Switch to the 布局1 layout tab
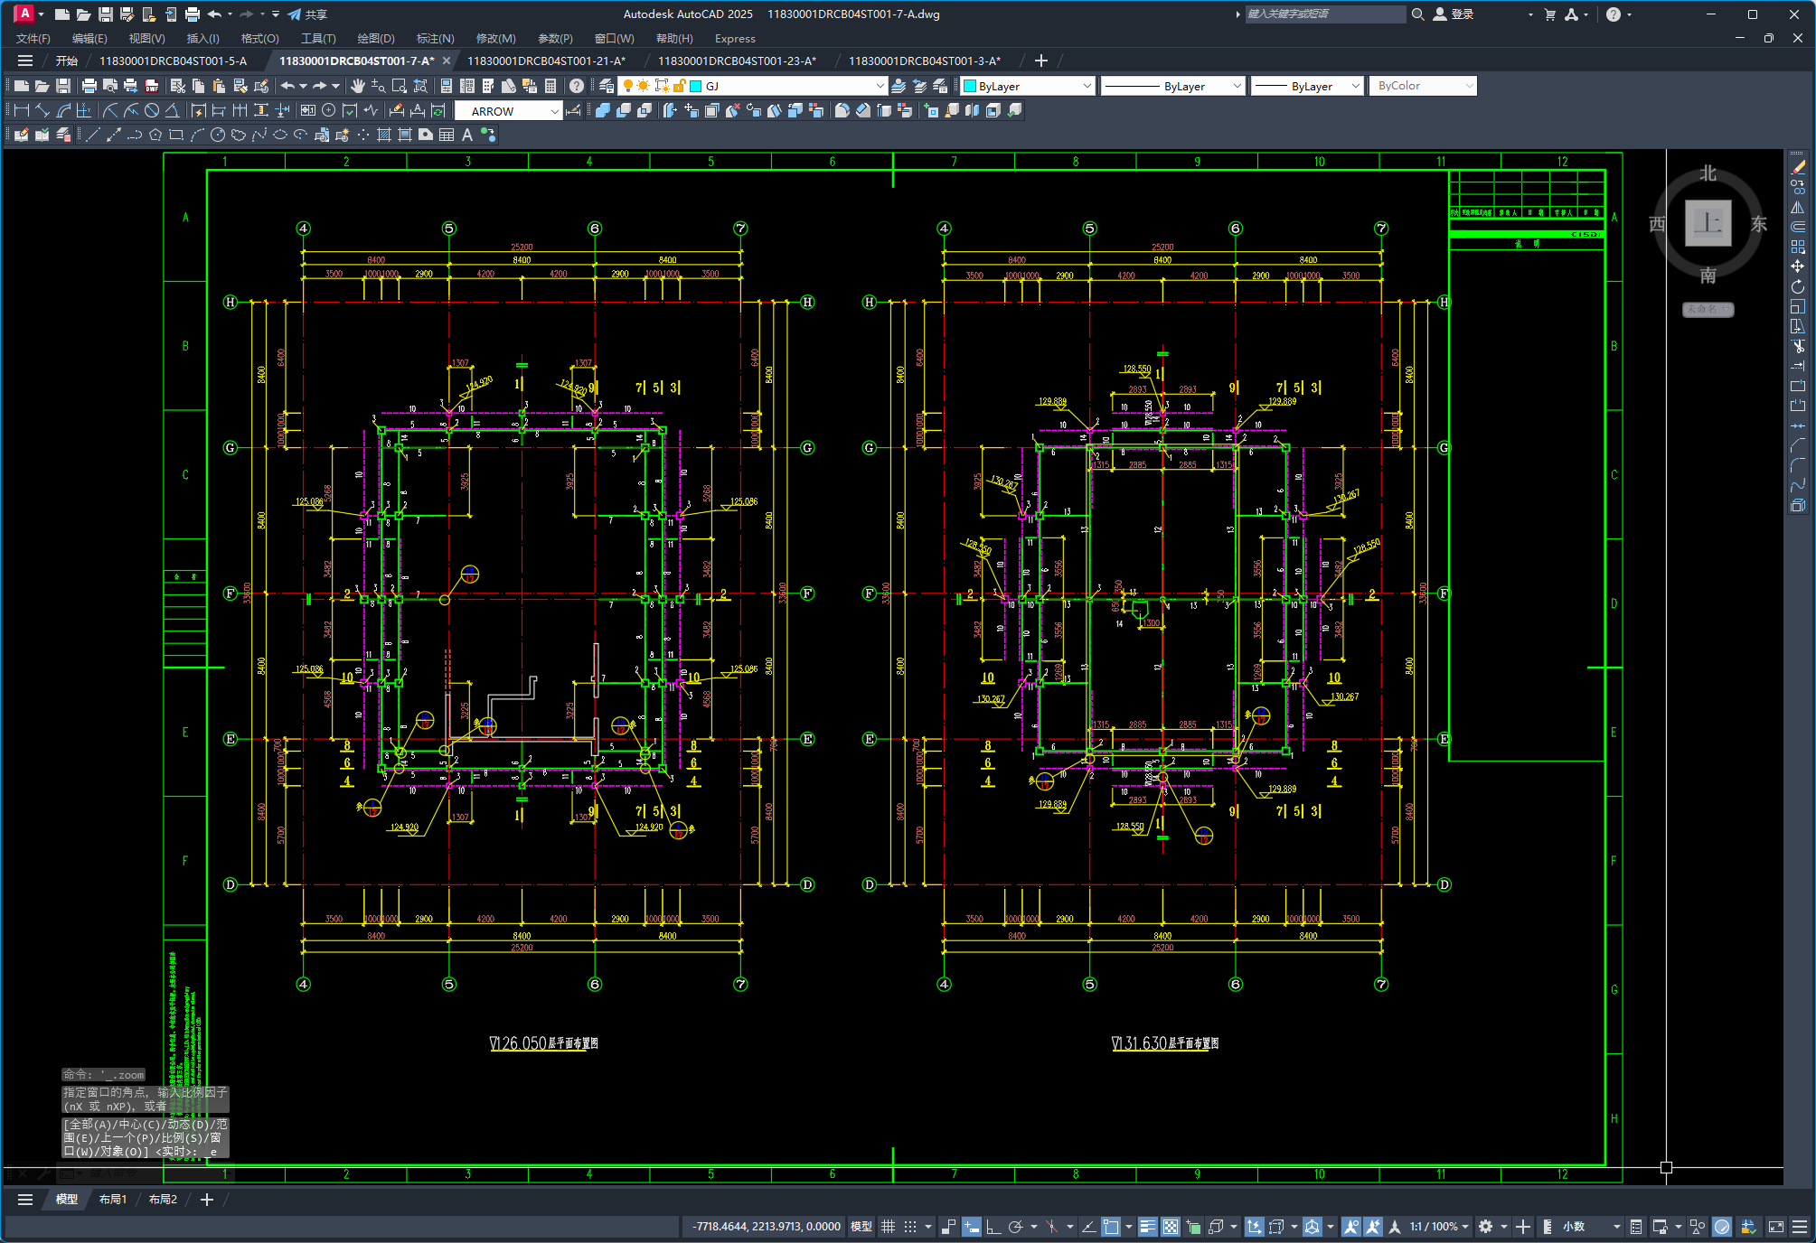This screenshot has height=1243, width=1816. tap(113, 1199)
